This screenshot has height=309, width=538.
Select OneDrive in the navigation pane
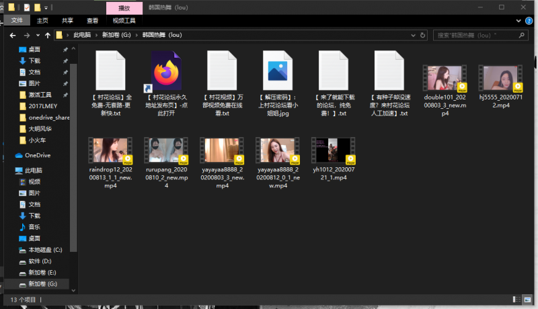37,155
